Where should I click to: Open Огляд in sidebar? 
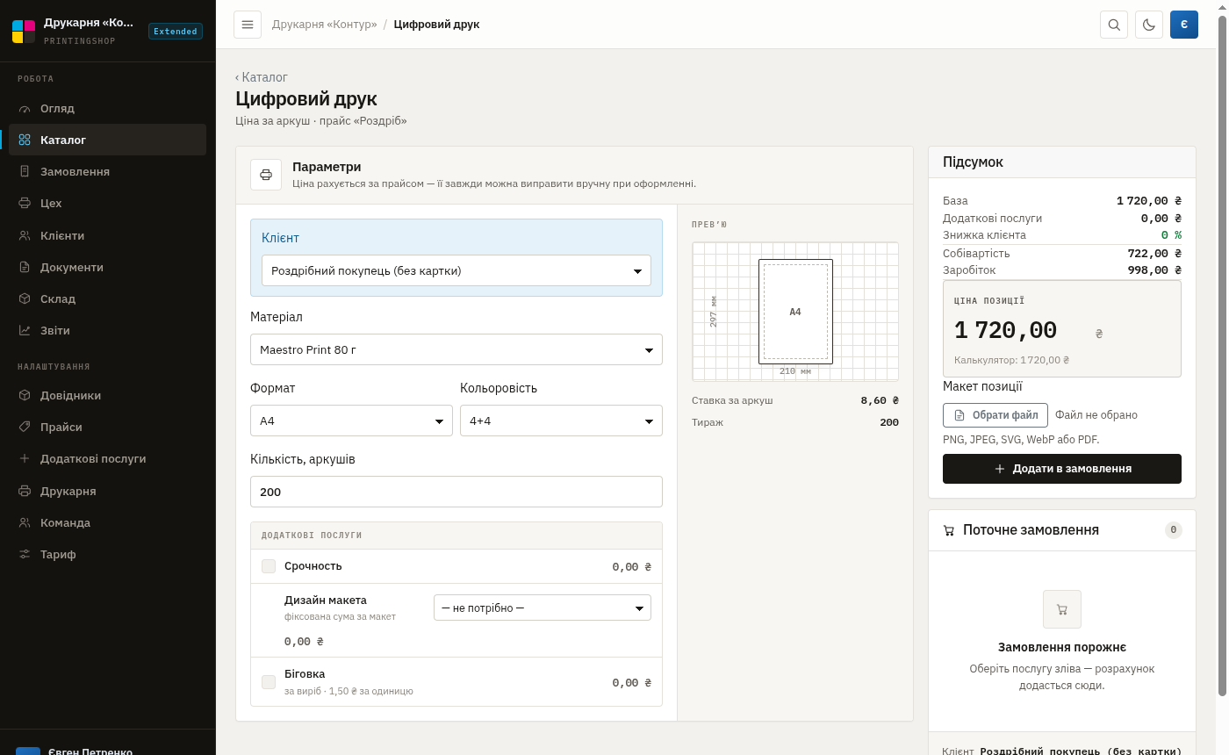pyautogui.click(x=107, y=108)
